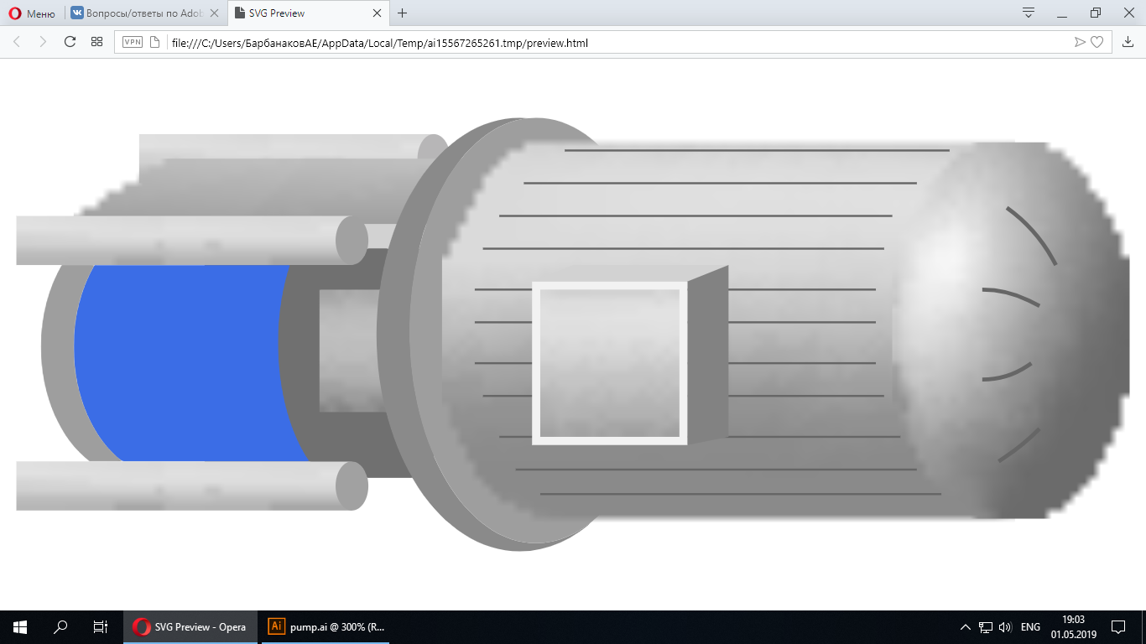
Task: Open the downloads panel
Action: point(1128,42)
